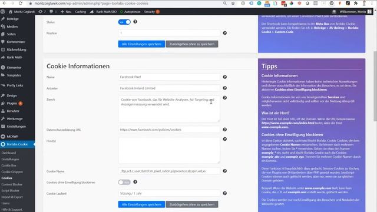Click the Name field with Facebook Pixel
The image size is (377, 212).
point(169,77)
